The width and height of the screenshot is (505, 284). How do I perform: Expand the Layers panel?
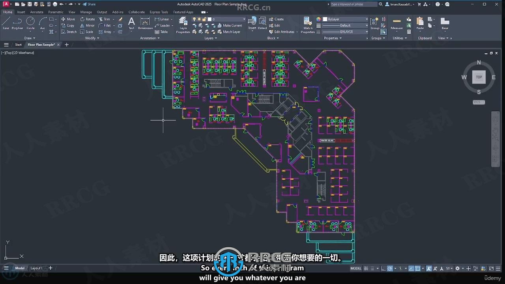tap(210, 38)
